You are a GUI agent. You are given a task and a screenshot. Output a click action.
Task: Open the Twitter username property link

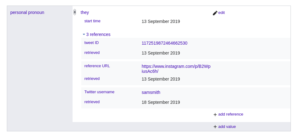99,92
